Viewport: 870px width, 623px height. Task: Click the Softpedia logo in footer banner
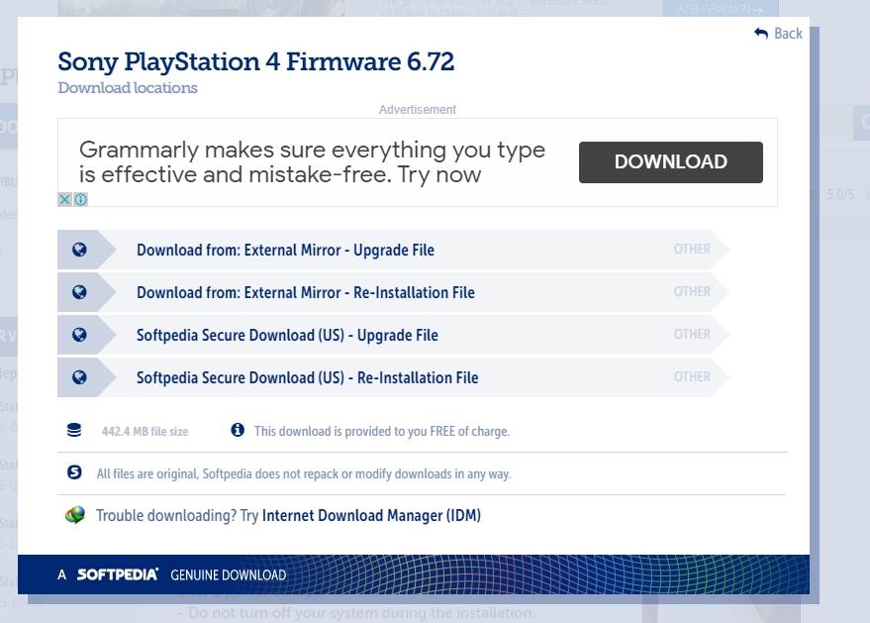(x=117, y=574)
